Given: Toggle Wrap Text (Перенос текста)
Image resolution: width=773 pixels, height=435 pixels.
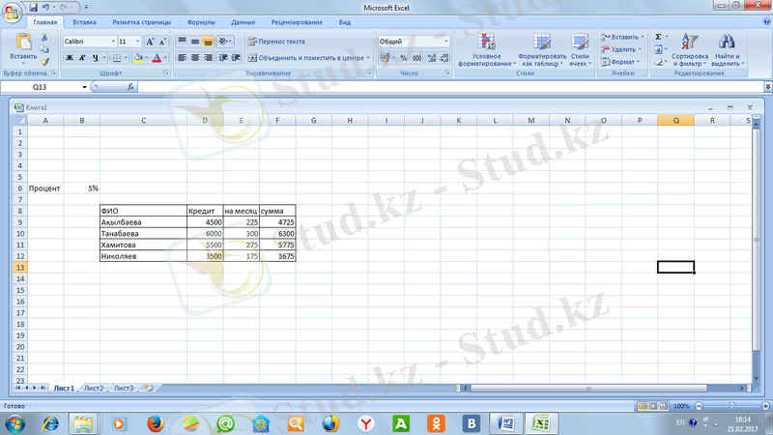Looking at the screenshot, I should [276, 43].
